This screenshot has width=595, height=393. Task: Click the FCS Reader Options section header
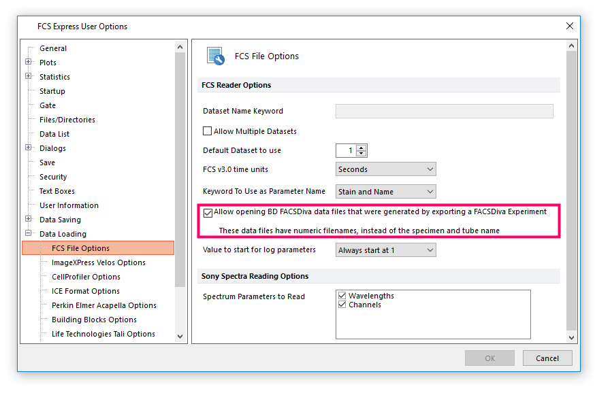(379, 85)
